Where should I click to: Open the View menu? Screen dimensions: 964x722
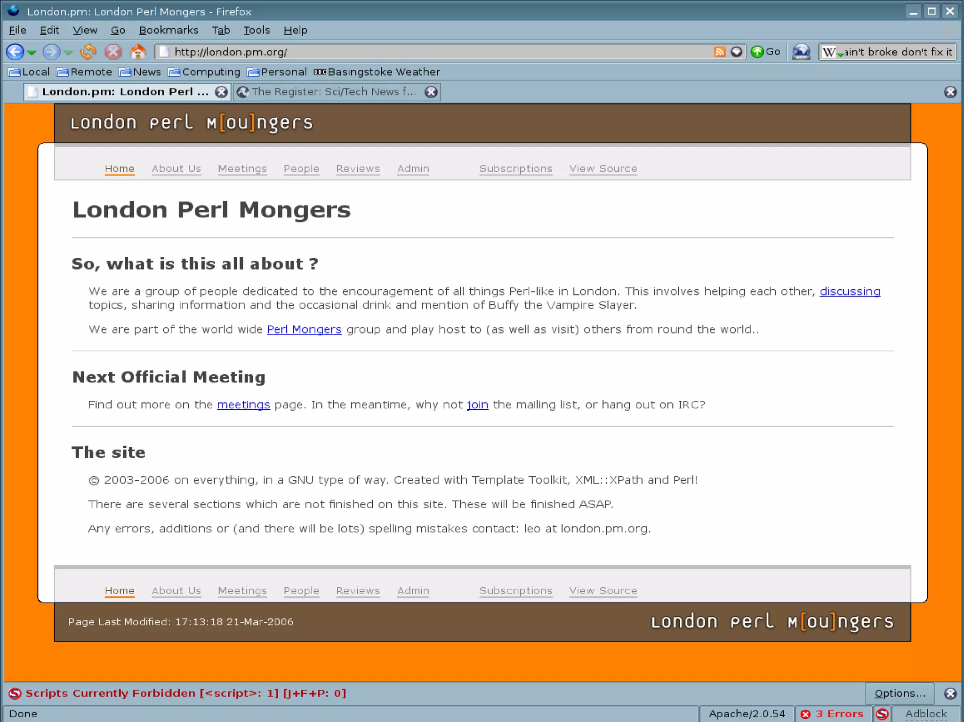(x=85, y=30)
